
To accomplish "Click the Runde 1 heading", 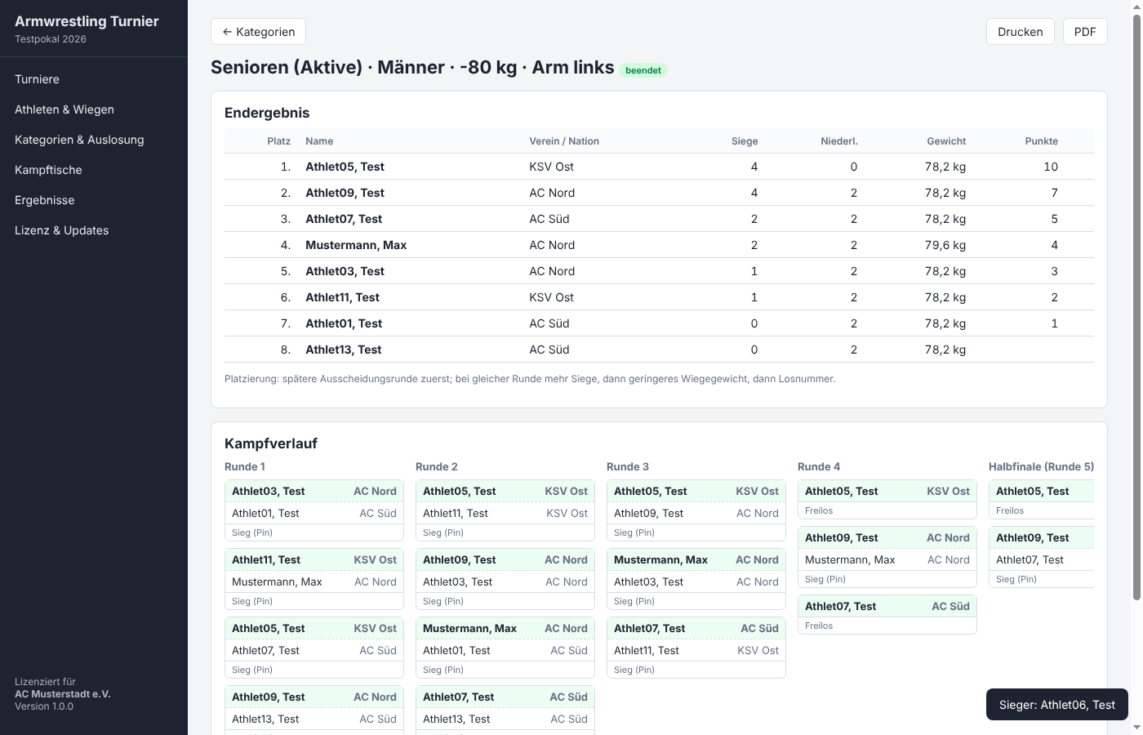I will 245,466.
